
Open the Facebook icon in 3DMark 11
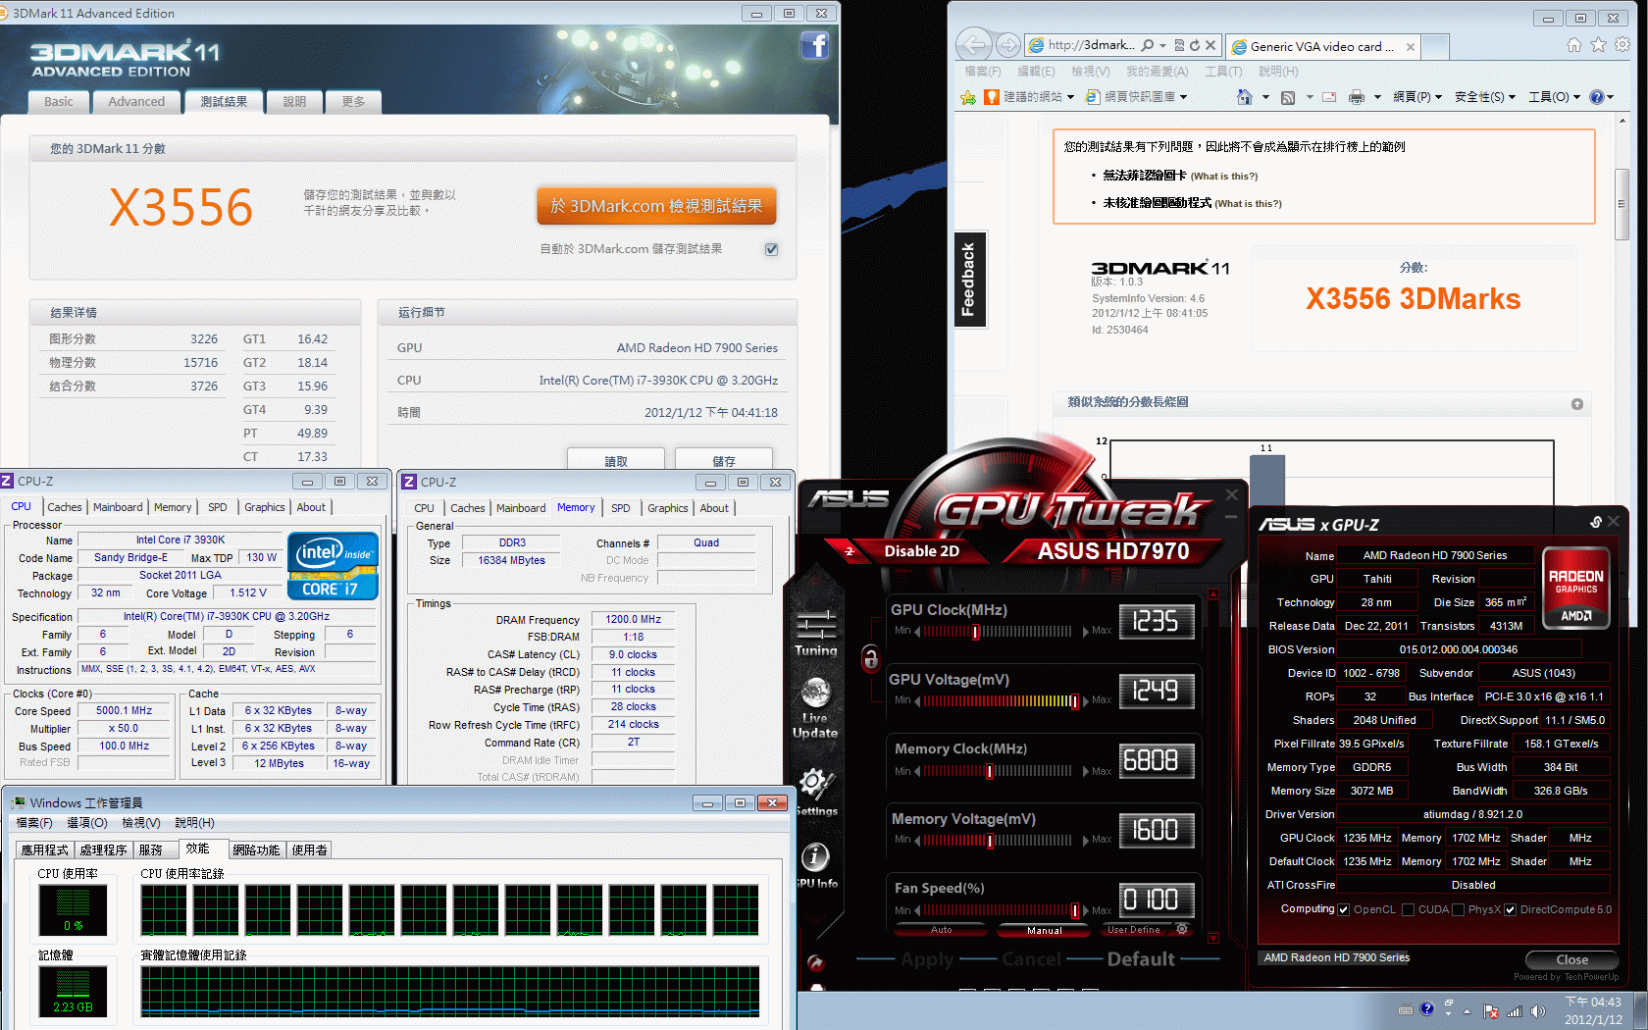coord(815,45)
